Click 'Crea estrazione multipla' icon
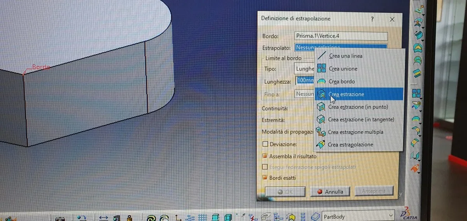The height and width of the screenshot is (221, 467). [321, 132]
